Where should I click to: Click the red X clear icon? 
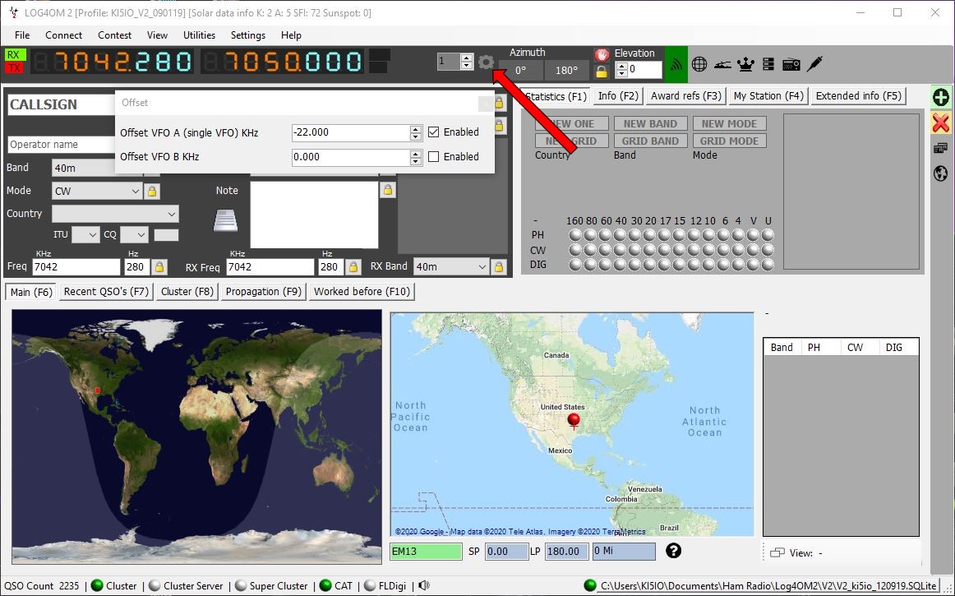pos(941,123)
